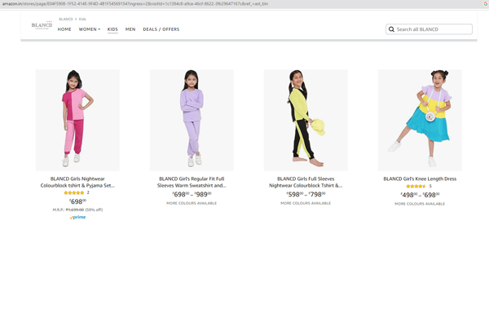This screenshot has height=326, width=489.
Task: Click the G icon in address bar
Action: (484, 4)
